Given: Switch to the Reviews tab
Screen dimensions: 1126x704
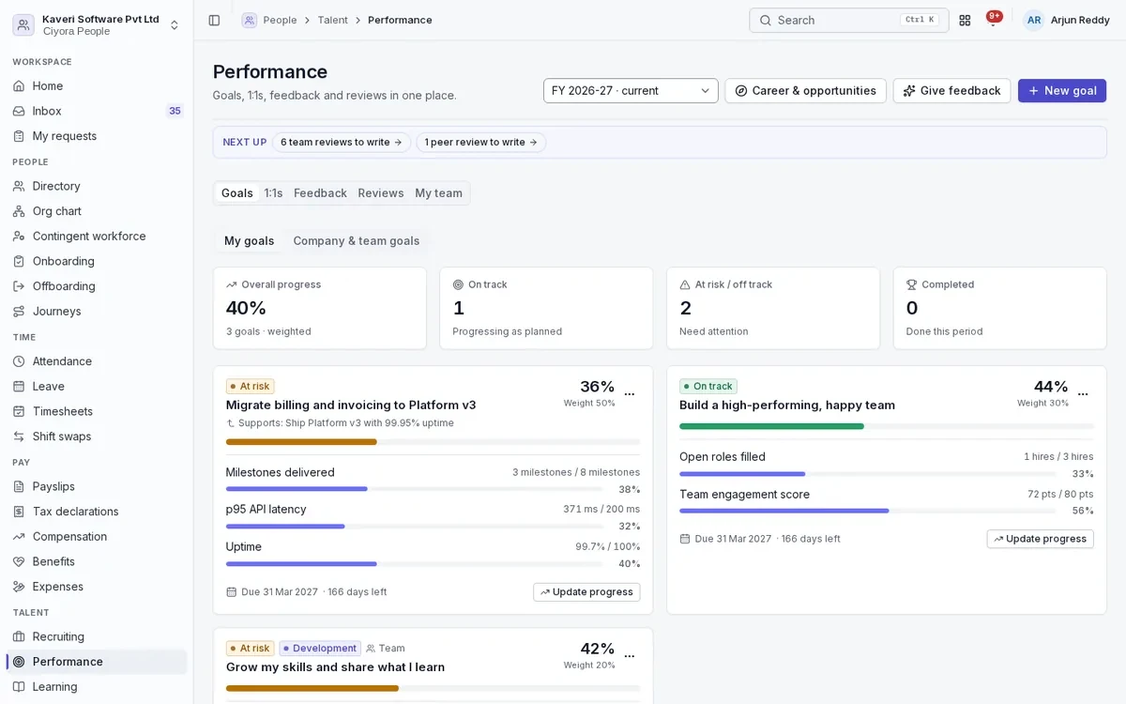Looking at the screenshot, I should click(381, 192).
